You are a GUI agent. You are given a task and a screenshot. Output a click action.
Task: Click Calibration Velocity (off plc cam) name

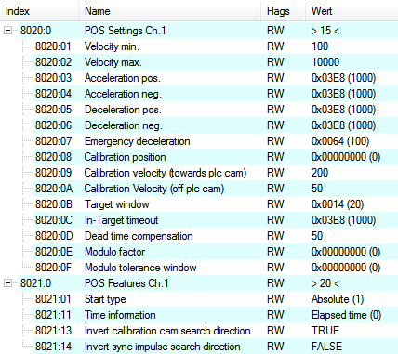click(x=154, y=189)
